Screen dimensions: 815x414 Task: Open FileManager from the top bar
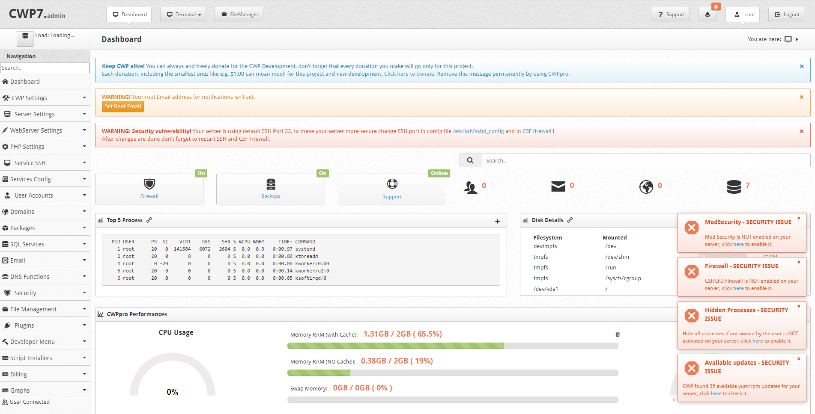[239, 15]
